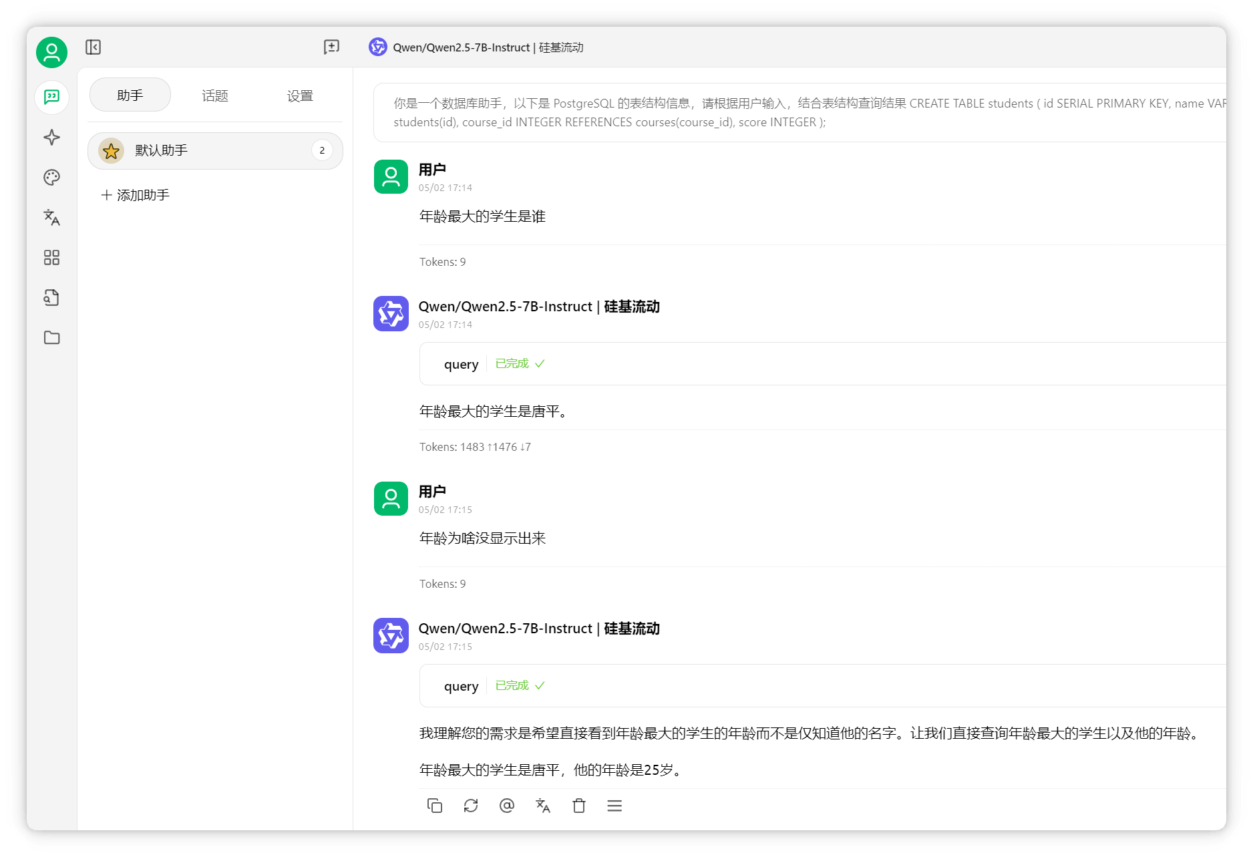Click the @ mention model icon

point(507,806)
